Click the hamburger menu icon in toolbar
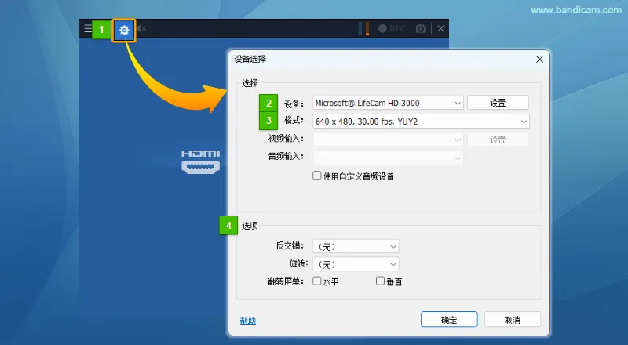 point(87,28)
